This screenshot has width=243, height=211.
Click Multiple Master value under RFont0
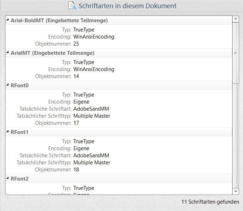[92, 116]
